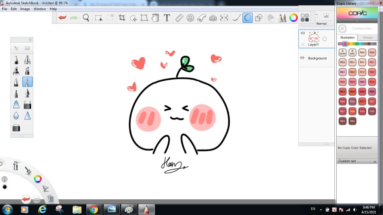Click the green Redo arrow in the toolbar
Viewport: 383px width, 215px height.
pos(74,18)
